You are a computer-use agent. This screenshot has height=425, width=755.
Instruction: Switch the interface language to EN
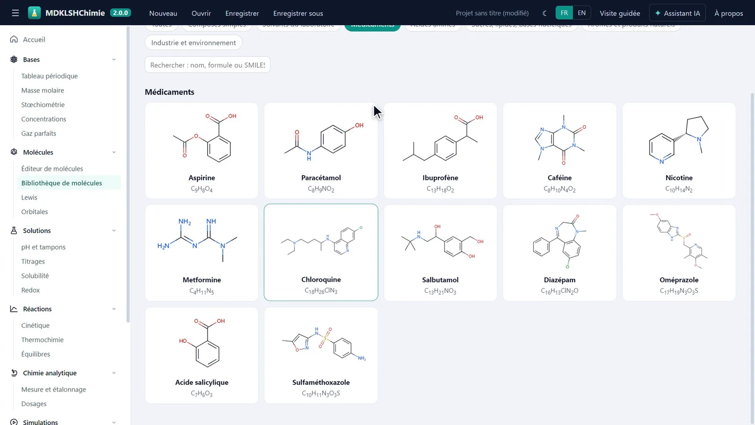click(x=582, y=13)
